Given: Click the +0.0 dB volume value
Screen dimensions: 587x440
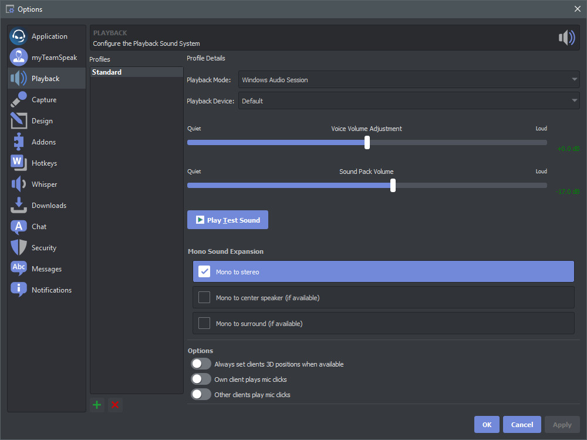Looking at the screenshot, I should (568, 149).
